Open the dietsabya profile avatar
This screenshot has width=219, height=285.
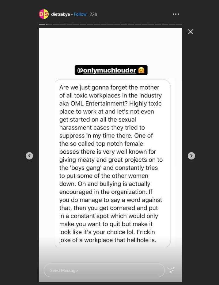(x=44, y=14)
